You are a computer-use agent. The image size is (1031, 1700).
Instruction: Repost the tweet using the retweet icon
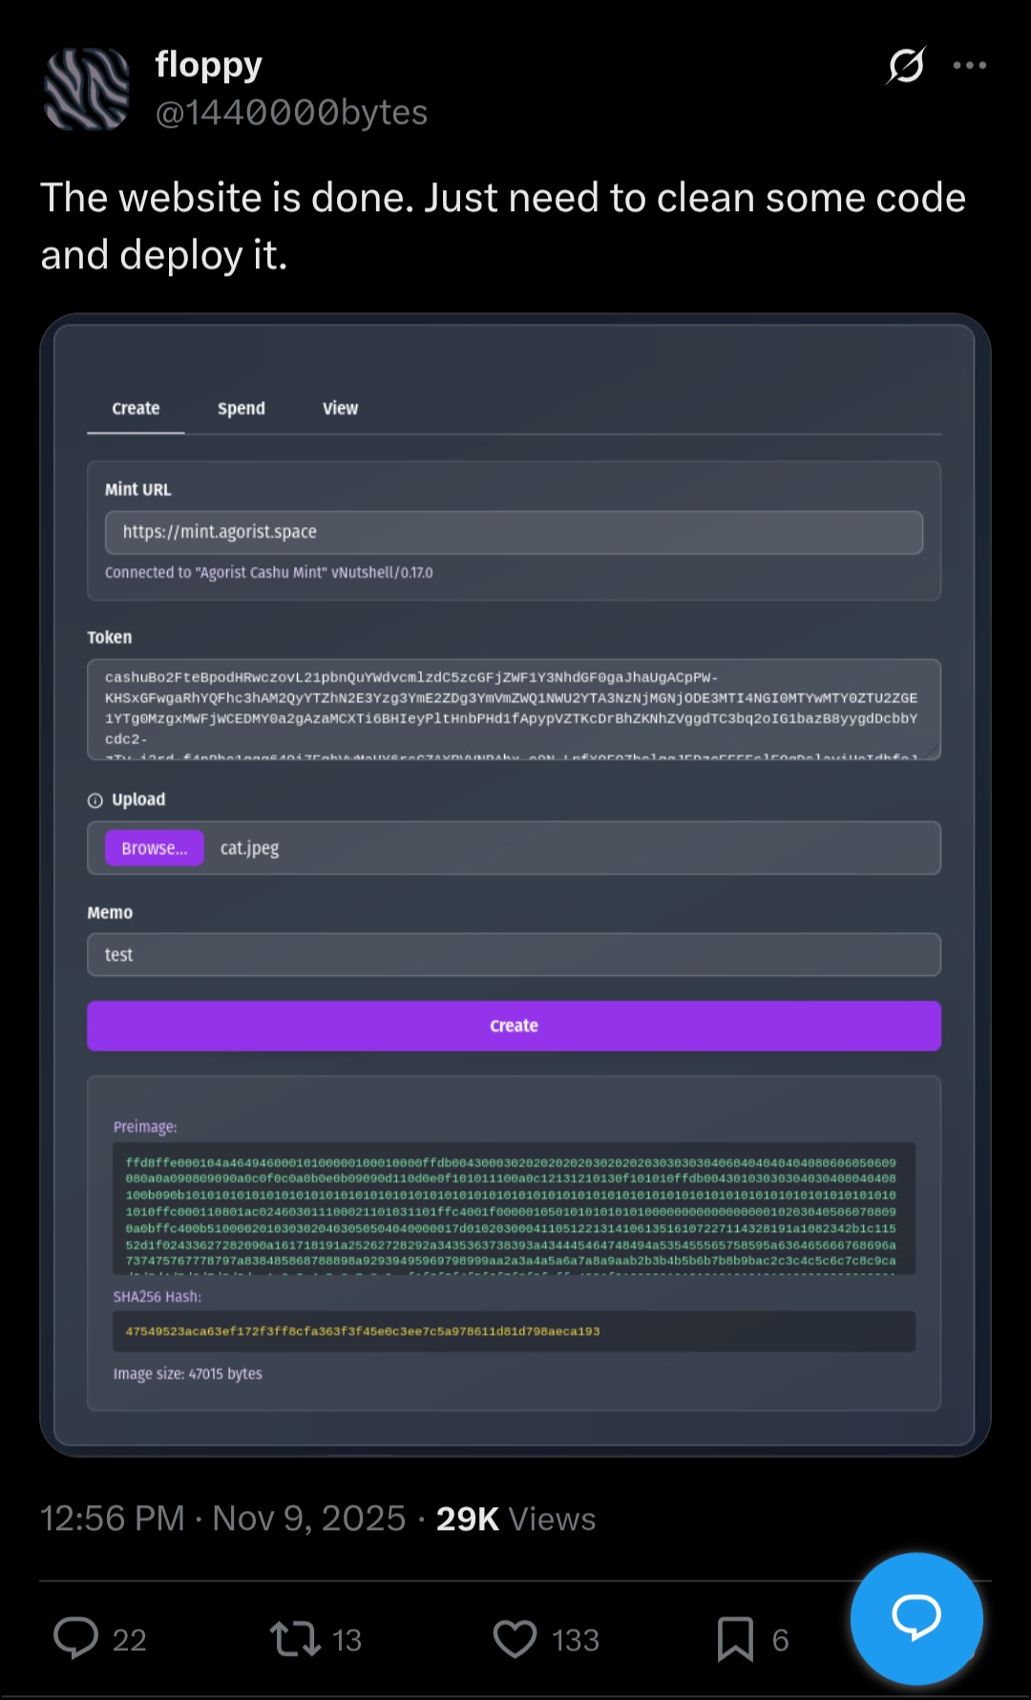(295, 1638)
